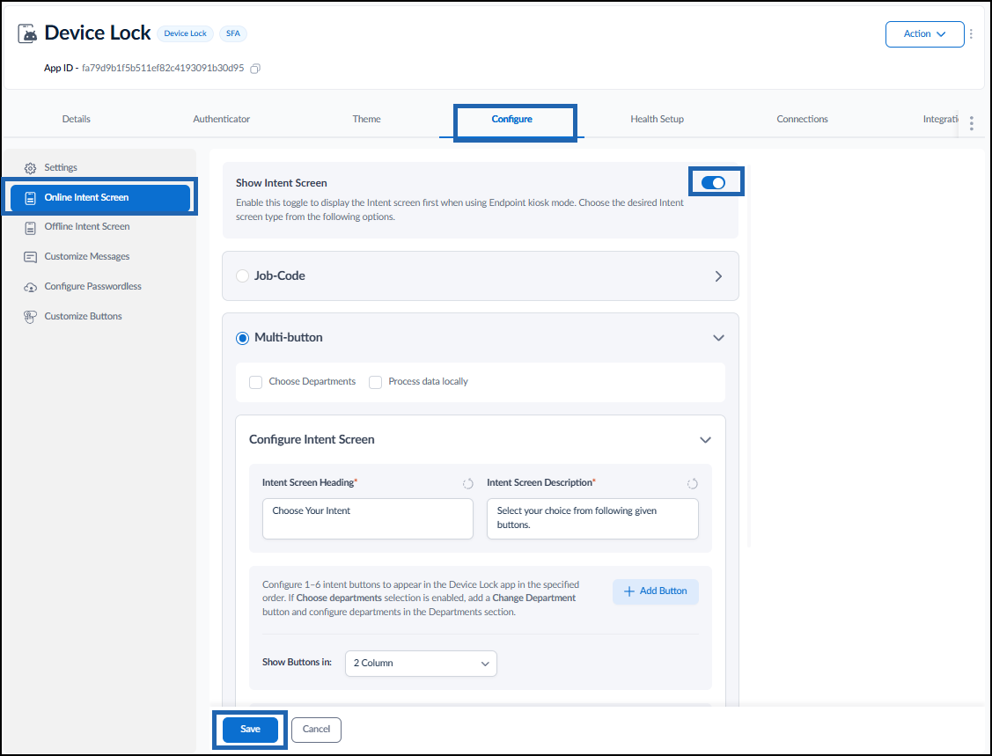Add a new intent button
992x756 pixels.
pos(656,591)
